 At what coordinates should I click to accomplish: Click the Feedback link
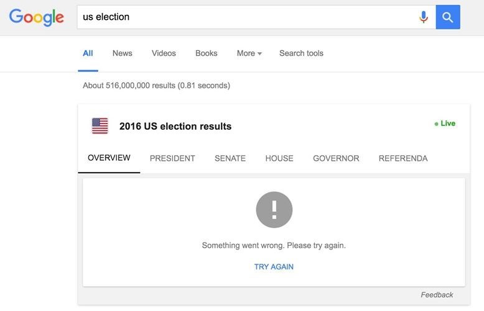coord(437,295)
